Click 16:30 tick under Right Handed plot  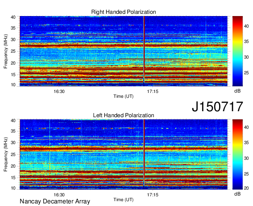59,91
